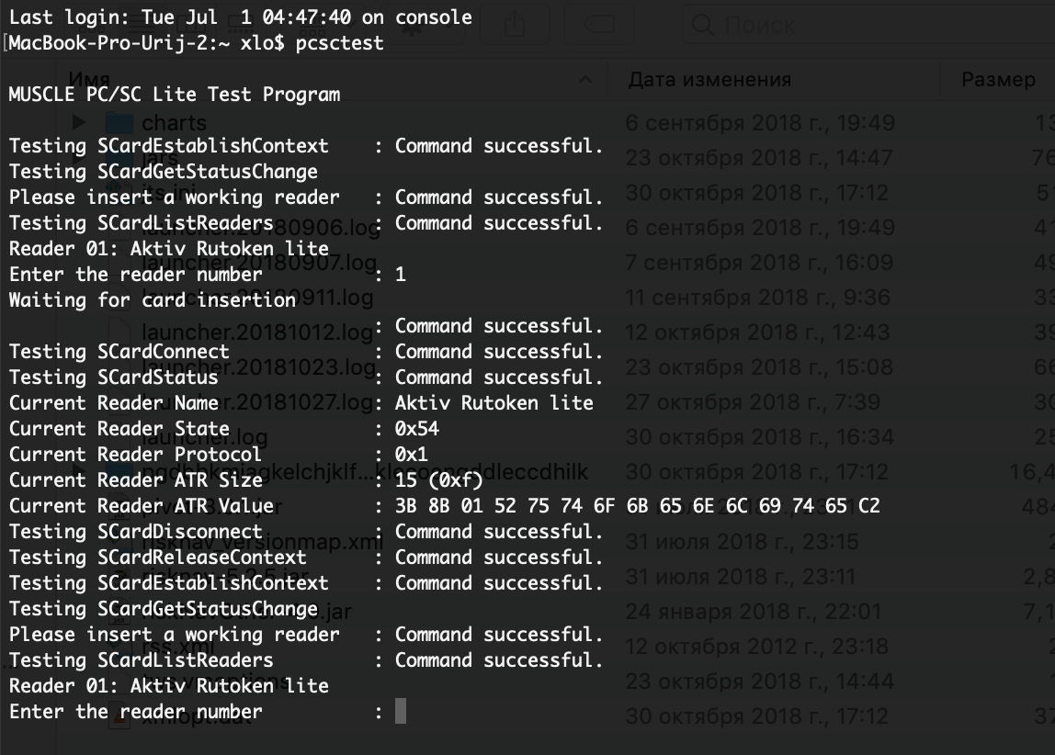Viewport: 1055px width, 755px height.
Task: Sort files by the Размер column
Action: (x=998, y=80)
